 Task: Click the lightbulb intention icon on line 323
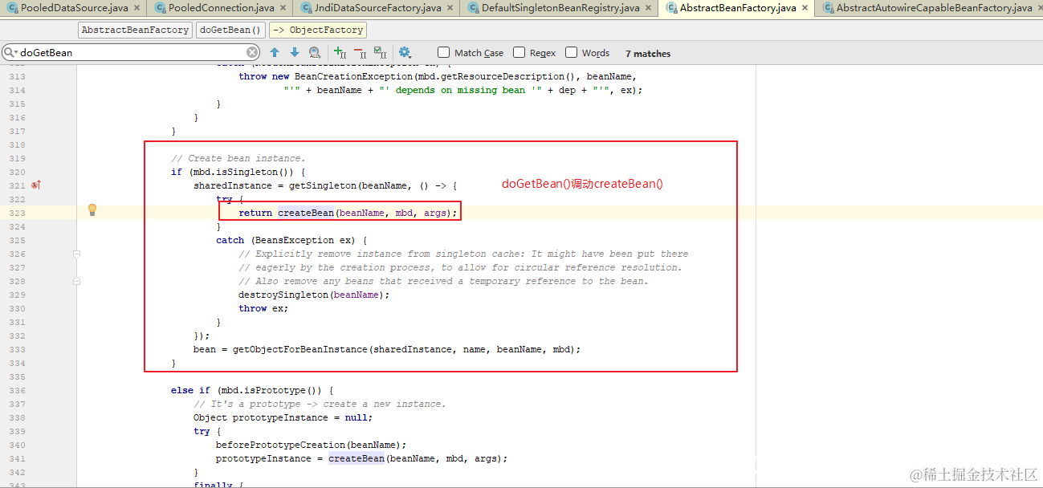click(92, 211)
